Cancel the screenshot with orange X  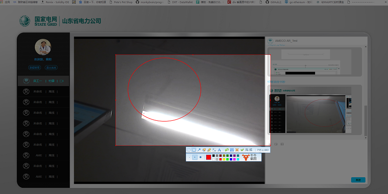pyautogui.click(x=237, y=150)
